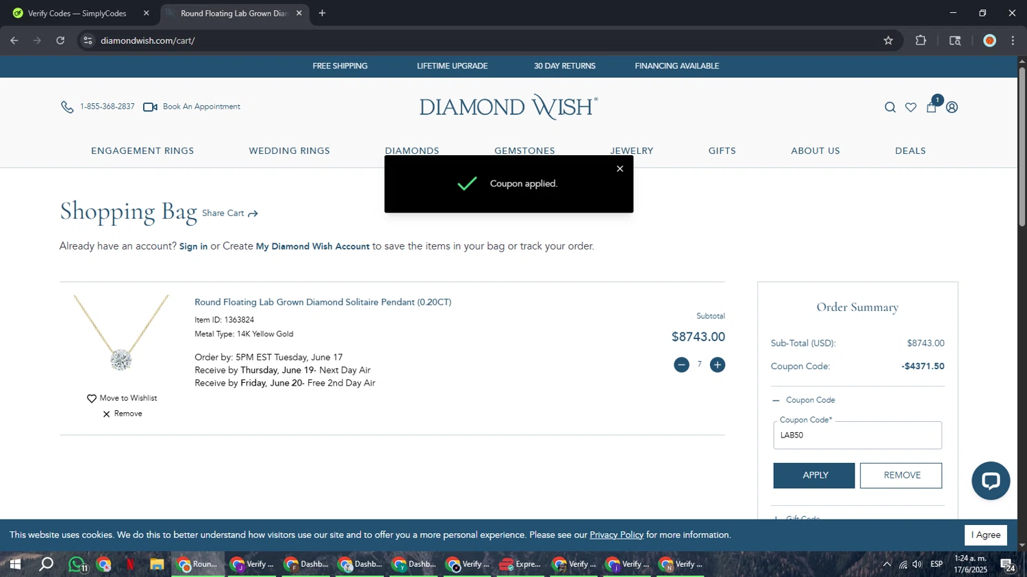Click the Diamond Wish logo
The width and height of the screenshot is (1027, 577).
[x=509, y=107]
